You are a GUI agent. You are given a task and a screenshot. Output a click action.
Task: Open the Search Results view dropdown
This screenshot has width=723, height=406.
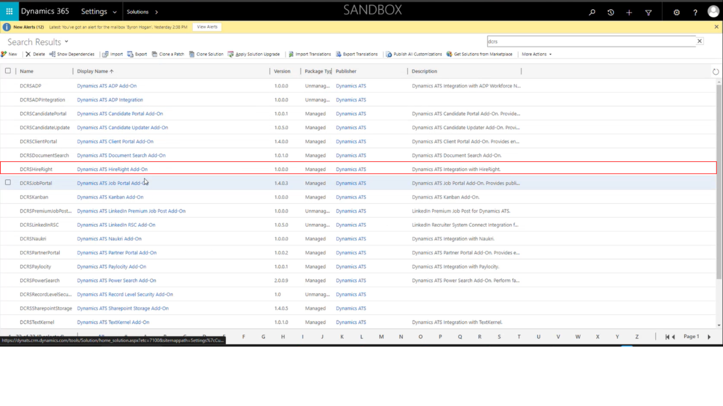67,41
